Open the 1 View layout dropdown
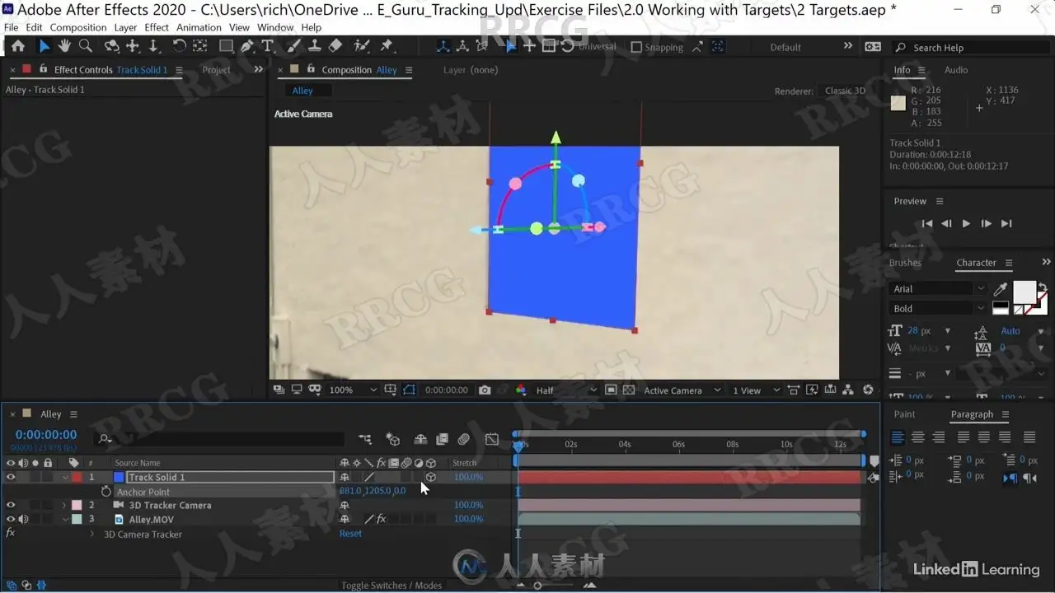The width and height of the screenshot is (1055, 593). (x=756, y=390)
